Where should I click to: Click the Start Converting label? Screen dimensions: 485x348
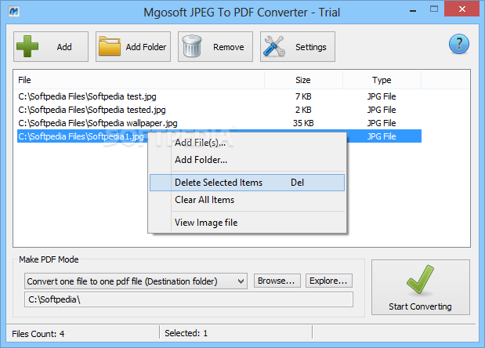(420, 306)
